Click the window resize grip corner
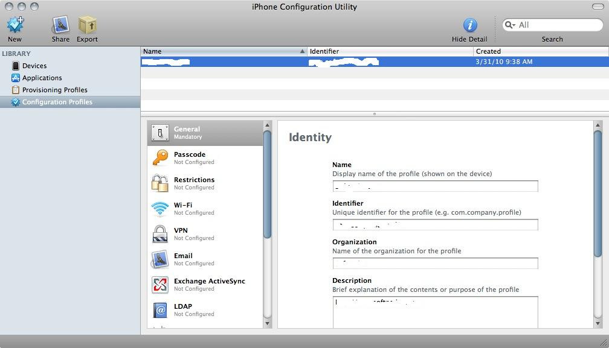The width and height of the screenshot is (609, 348). click(604, 342)
